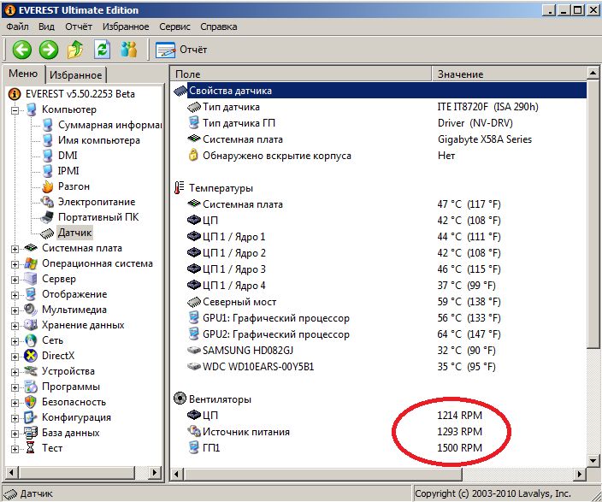Expand the Мультимедиа tree node
Viewport: 602px width, 502px height.
15,310
